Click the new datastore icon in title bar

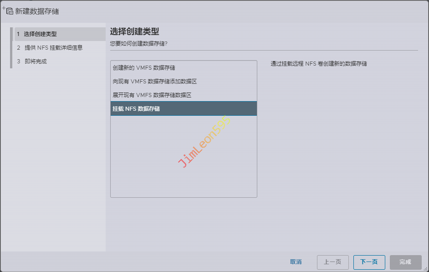[8, 10]
